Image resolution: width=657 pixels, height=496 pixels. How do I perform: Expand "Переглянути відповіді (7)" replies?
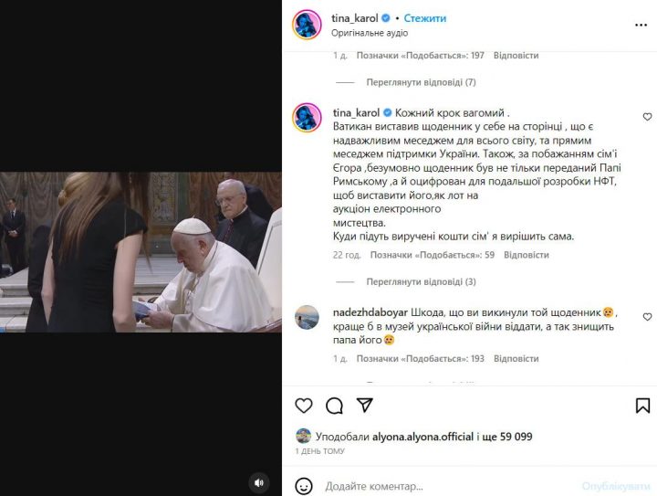(421, 82)
